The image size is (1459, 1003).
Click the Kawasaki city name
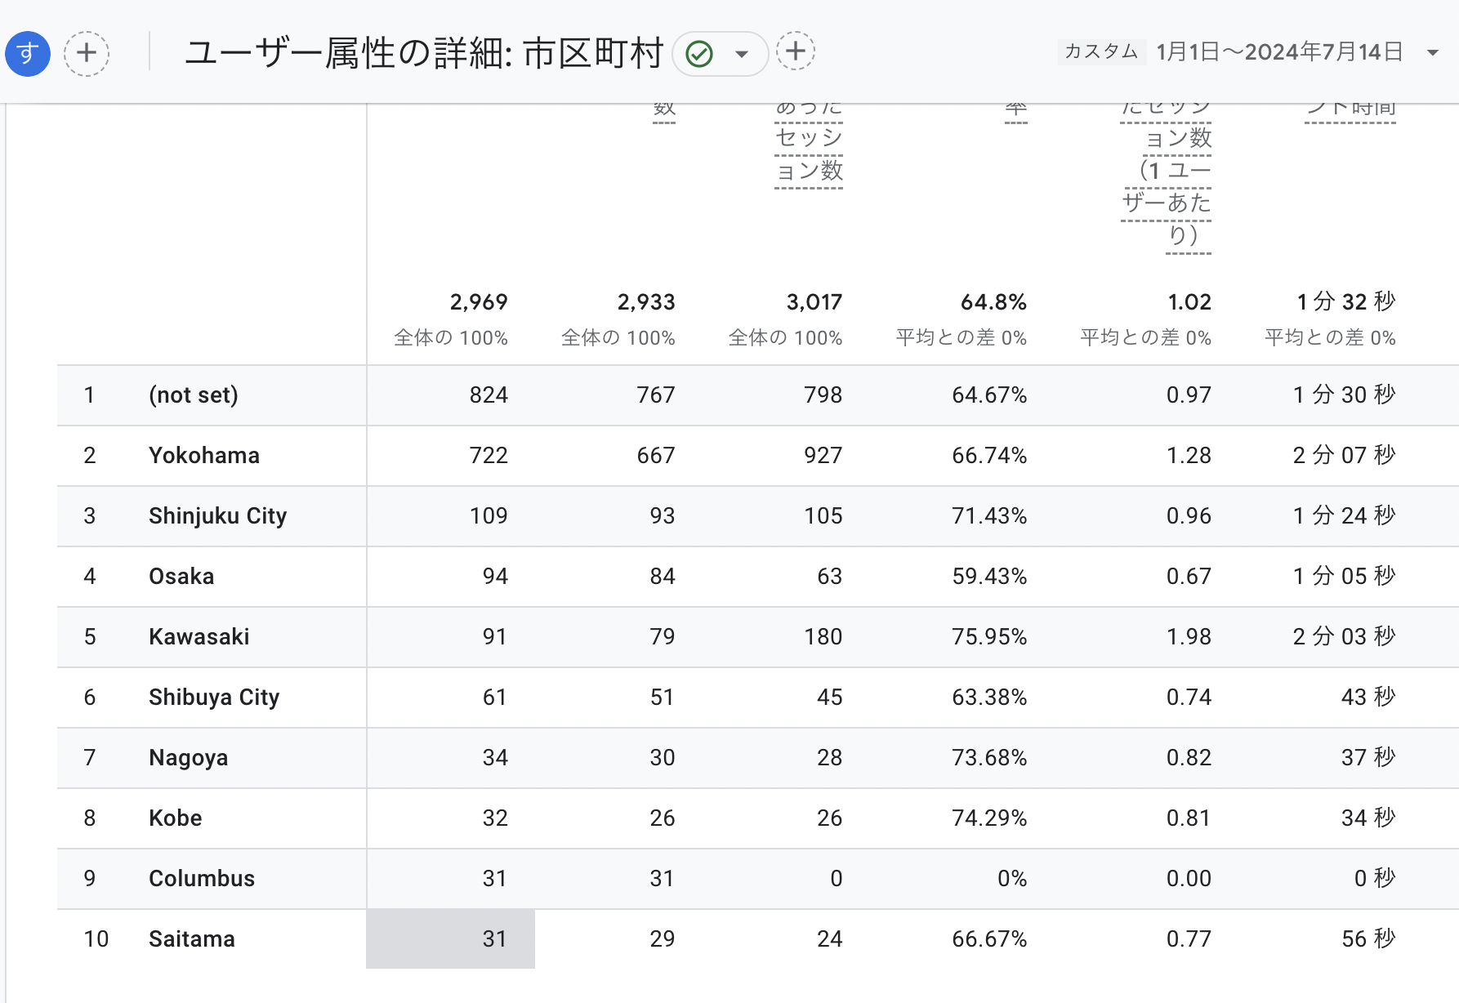(199, 637)
